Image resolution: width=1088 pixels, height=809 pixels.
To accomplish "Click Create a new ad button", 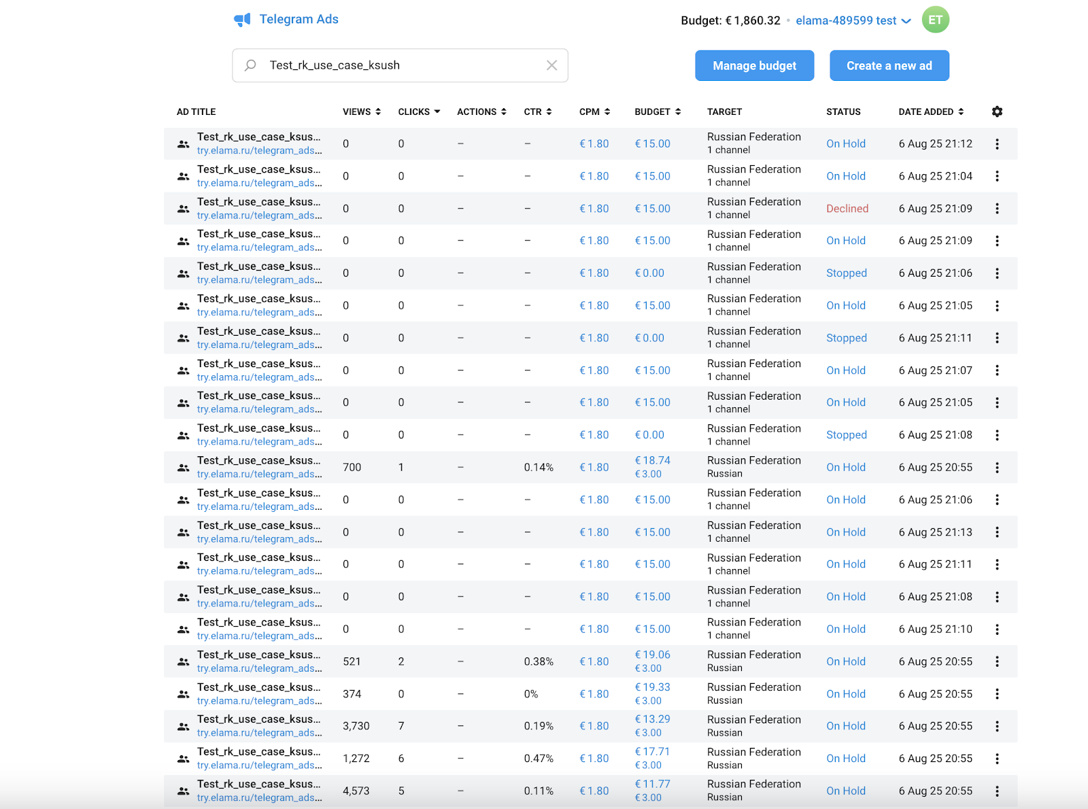I will [x=889, y=66].
